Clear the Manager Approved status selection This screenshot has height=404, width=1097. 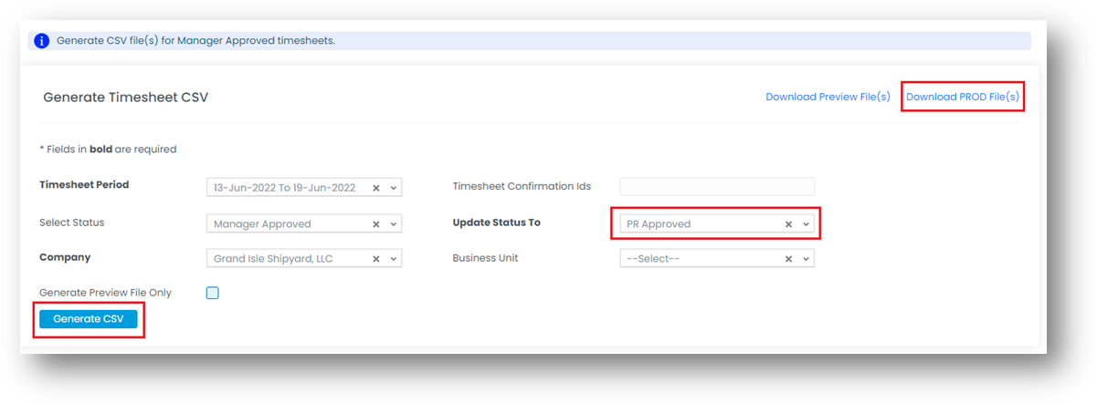click(376, 223)
